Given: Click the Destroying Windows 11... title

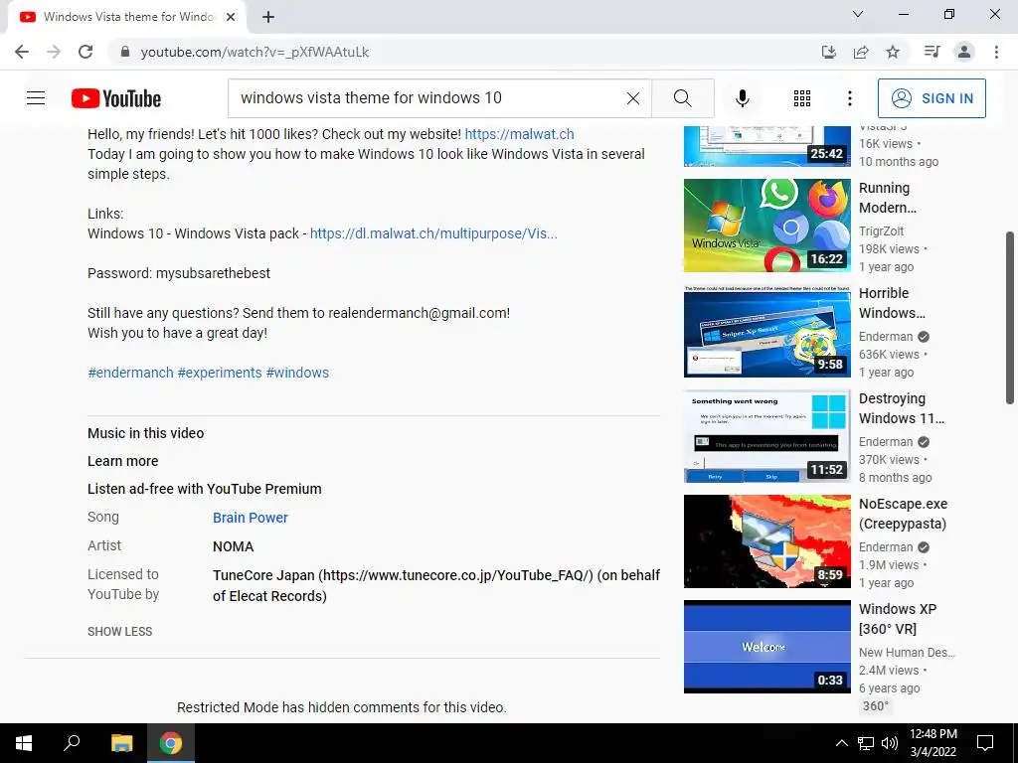Looking at the screenshot, I should coord(901,408).
